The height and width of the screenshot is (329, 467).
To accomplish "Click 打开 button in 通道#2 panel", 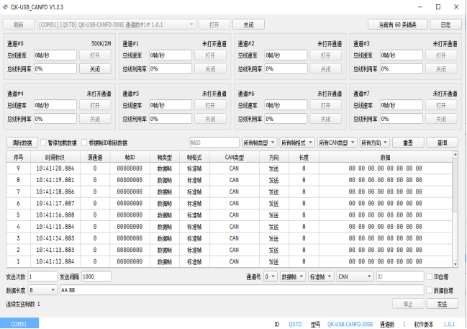I will 325,55.
